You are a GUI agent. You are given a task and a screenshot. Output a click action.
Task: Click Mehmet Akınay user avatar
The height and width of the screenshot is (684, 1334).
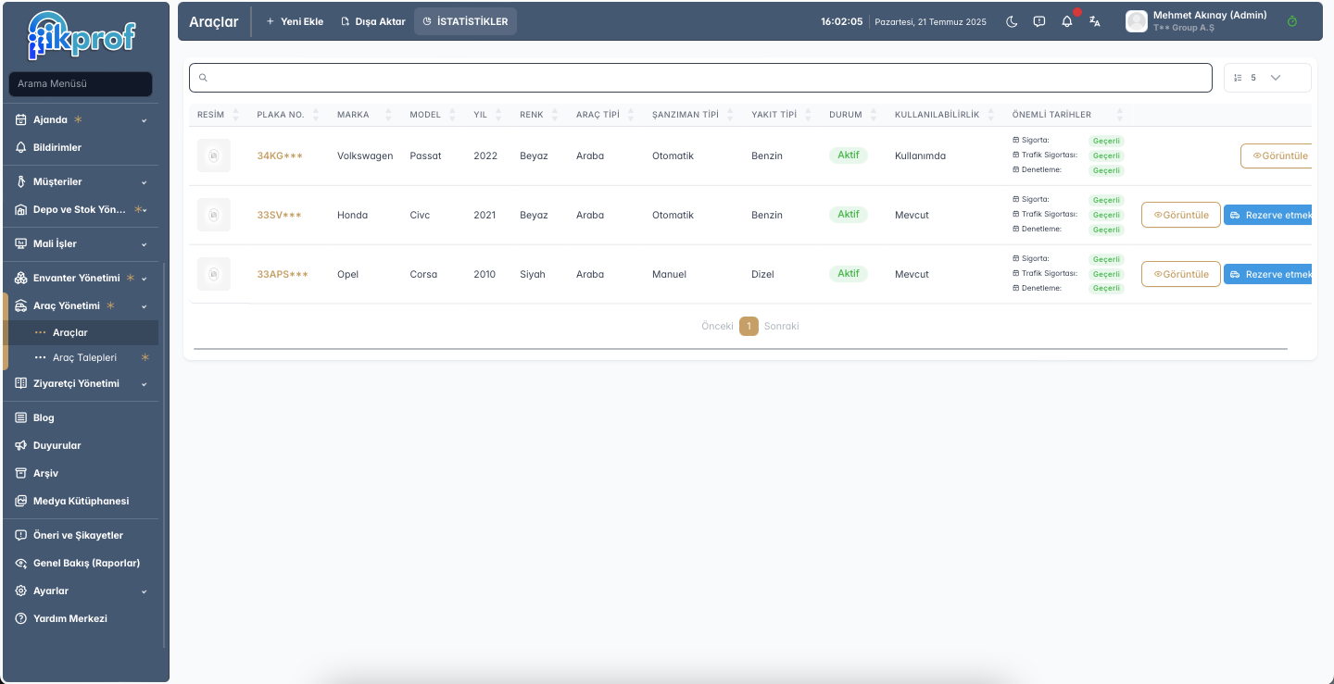(x=1137, y=21)
